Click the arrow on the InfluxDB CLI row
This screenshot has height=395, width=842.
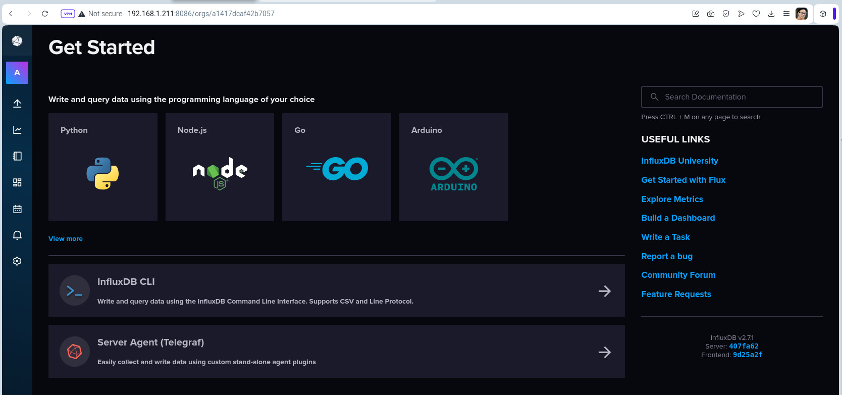(605, 291)
